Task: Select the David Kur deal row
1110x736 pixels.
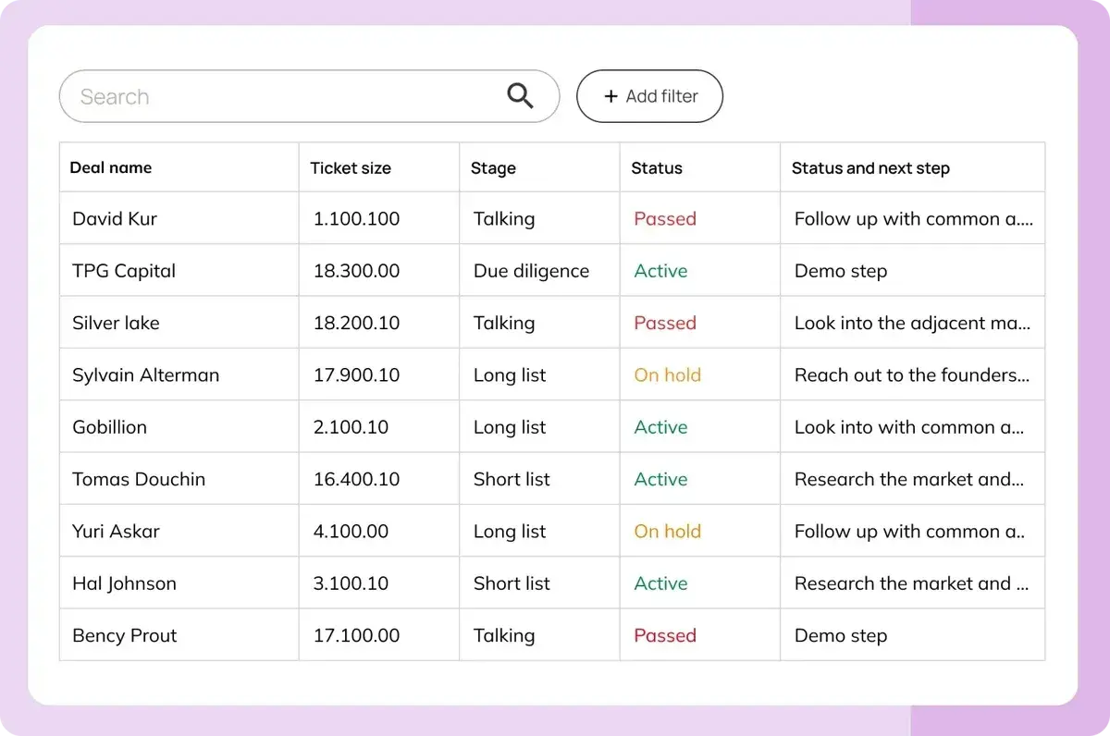Action: (x=114, y=218)
